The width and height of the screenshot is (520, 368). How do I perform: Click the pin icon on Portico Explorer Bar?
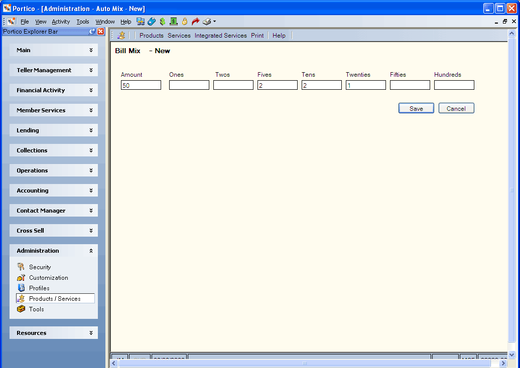[x=92, y=32]
